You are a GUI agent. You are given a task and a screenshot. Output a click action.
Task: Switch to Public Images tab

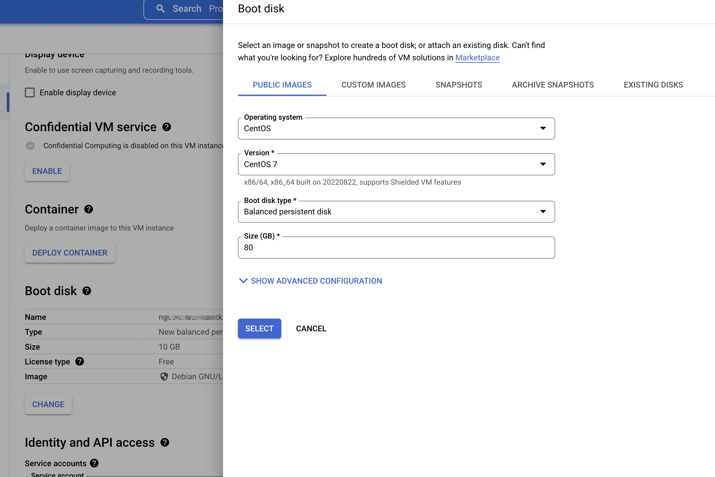282,85
